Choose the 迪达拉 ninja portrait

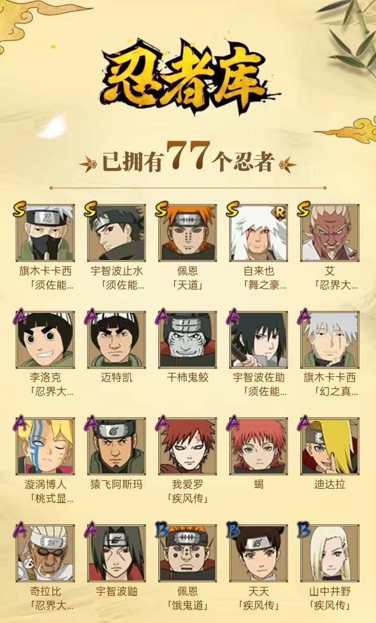[x=330, y=446]
